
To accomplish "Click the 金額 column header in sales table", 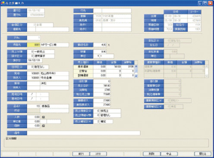I will pyautogui.click(x=114, y=63).
